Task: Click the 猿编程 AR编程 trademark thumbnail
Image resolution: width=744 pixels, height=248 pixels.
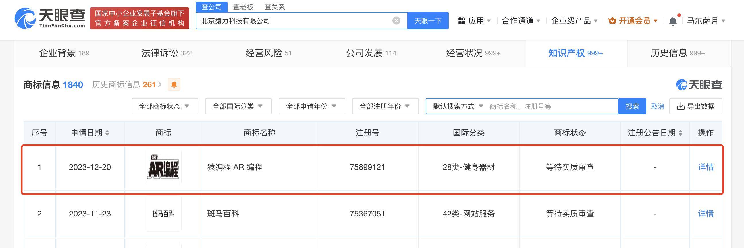Action: pyautogui.click(x=163, y=167)
